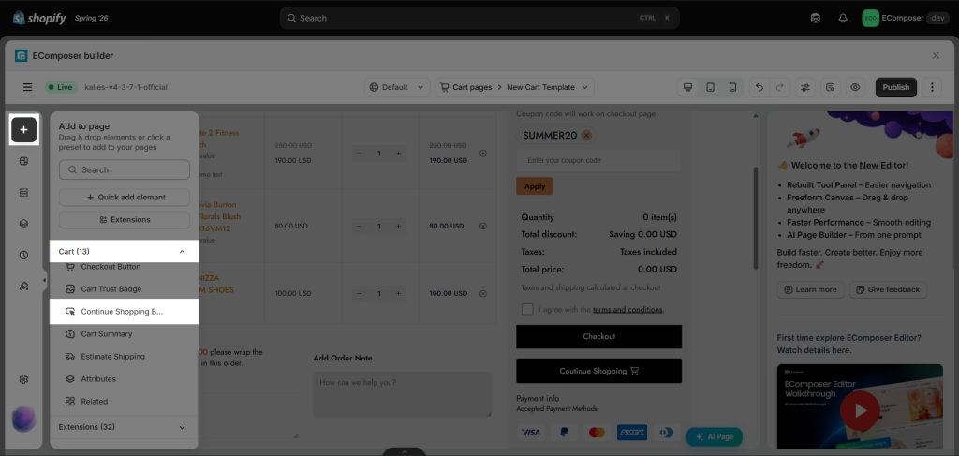Undo the last change

(759, 87)
